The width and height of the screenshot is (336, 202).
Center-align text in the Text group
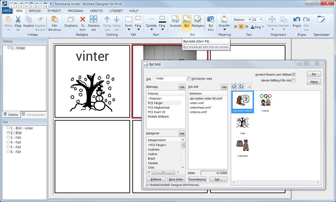(x=241, y=27)
